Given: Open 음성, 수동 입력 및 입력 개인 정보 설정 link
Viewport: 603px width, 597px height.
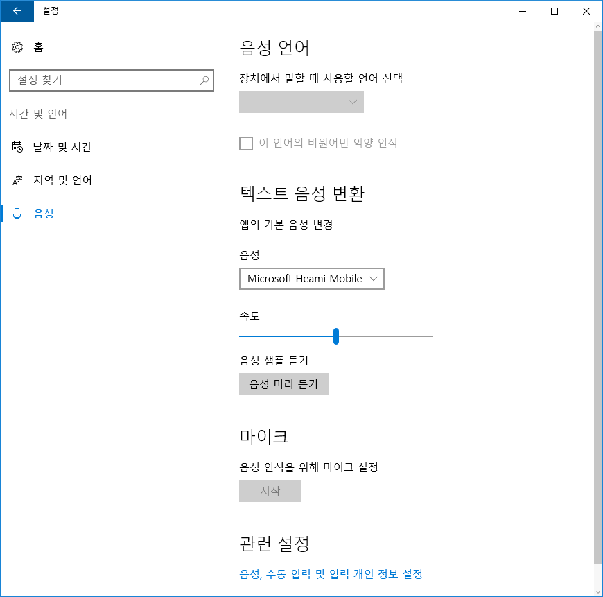Looking at the screenshot, I should pyautogui.click(x=331, y=574).
